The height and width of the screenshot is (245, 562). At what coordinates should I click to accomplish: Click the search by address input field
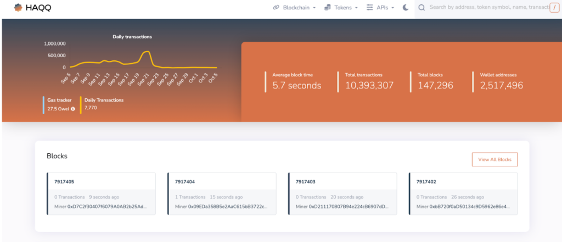click(x=487, y=8)
